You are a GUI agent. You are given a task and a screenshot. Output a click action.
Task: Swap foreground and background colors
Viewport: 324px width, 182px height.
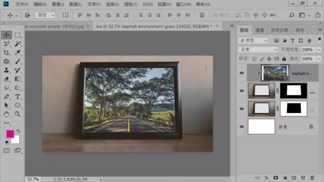pyautogui.click(x=18, y=131)
